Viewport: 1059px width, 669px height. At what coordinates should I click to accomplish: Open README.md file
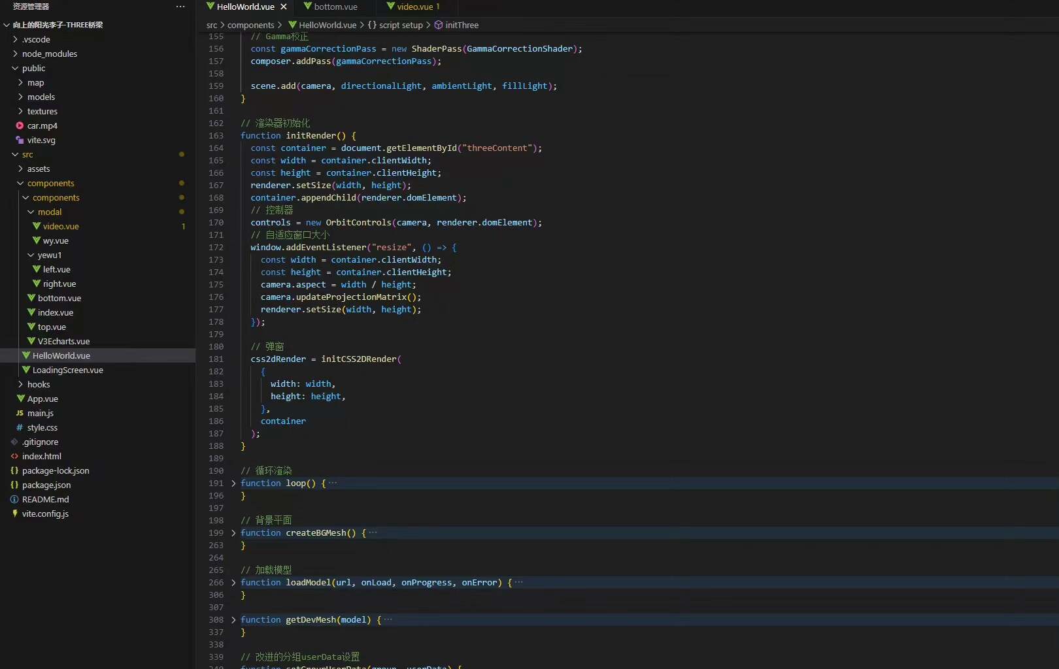click(45, 499)
